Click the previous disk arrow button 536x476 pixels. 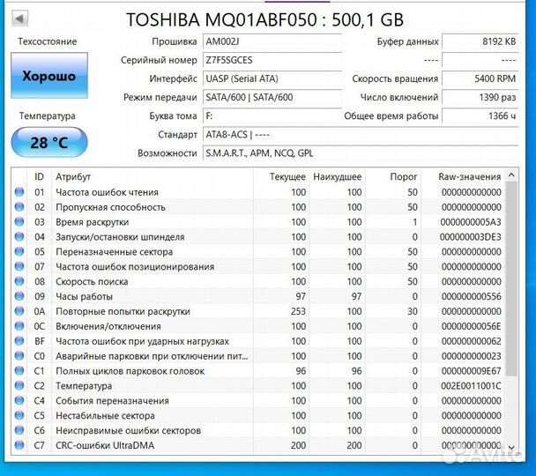[x=19, y=19]
